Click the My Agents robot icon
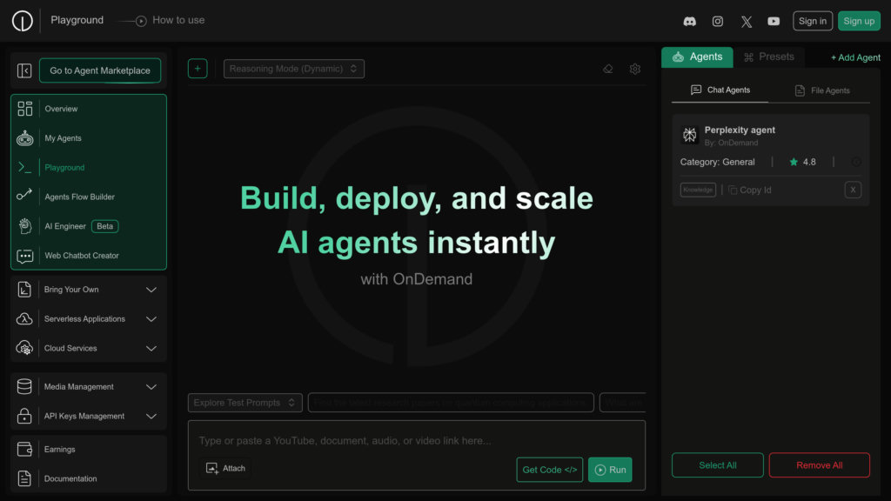This screenshot has width=891, height=501. (x=25, y=138)
